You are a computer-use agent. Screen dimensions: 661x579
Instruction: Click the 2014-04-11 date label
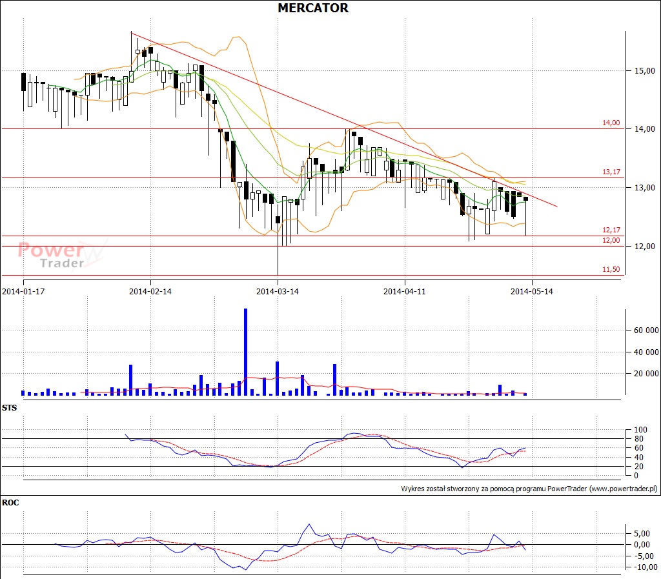[x=405, y=292]
